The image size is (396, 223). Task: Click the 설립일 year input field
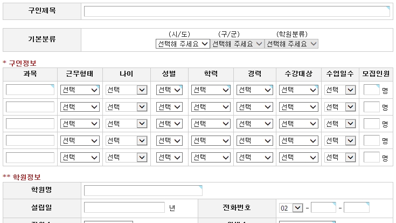pos(124,207)
